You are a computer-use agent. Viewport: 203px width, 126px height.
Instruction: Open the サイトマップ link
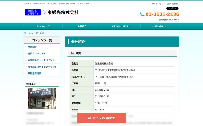(x=158, y=4)
